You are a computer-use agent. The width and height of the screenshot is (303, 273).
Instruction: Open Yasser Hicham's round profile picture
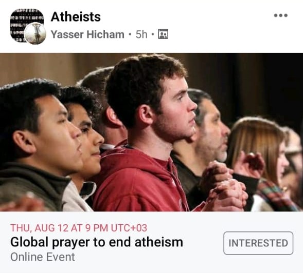pyautogui.click(x=35, y=33)
